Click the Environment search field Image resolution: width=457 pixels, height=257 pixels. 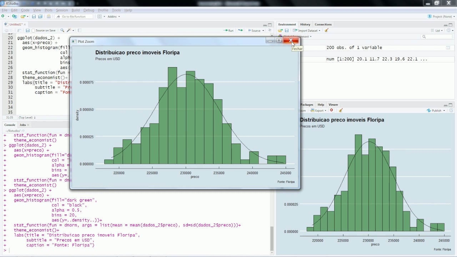pyautogui.click(x=436, y=36)
